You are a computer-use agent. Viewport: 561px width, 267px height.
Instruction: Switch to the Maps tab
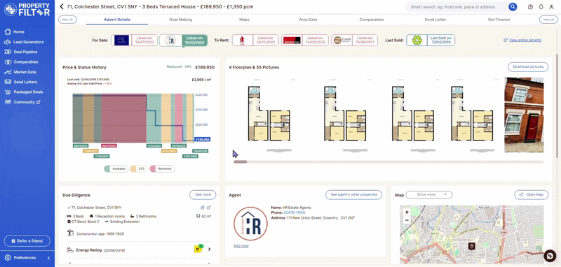244,20
